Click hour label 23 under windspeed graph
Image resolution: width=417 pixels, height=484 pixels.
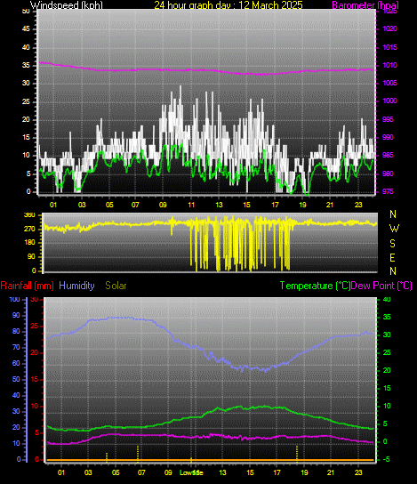[x=358, y=205]
